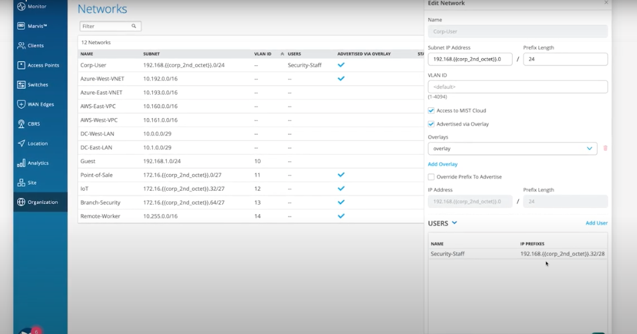Select the Branch-Security network row
Image resolution: width=637 pixels, height=334 pixels.
coord(250,203)
